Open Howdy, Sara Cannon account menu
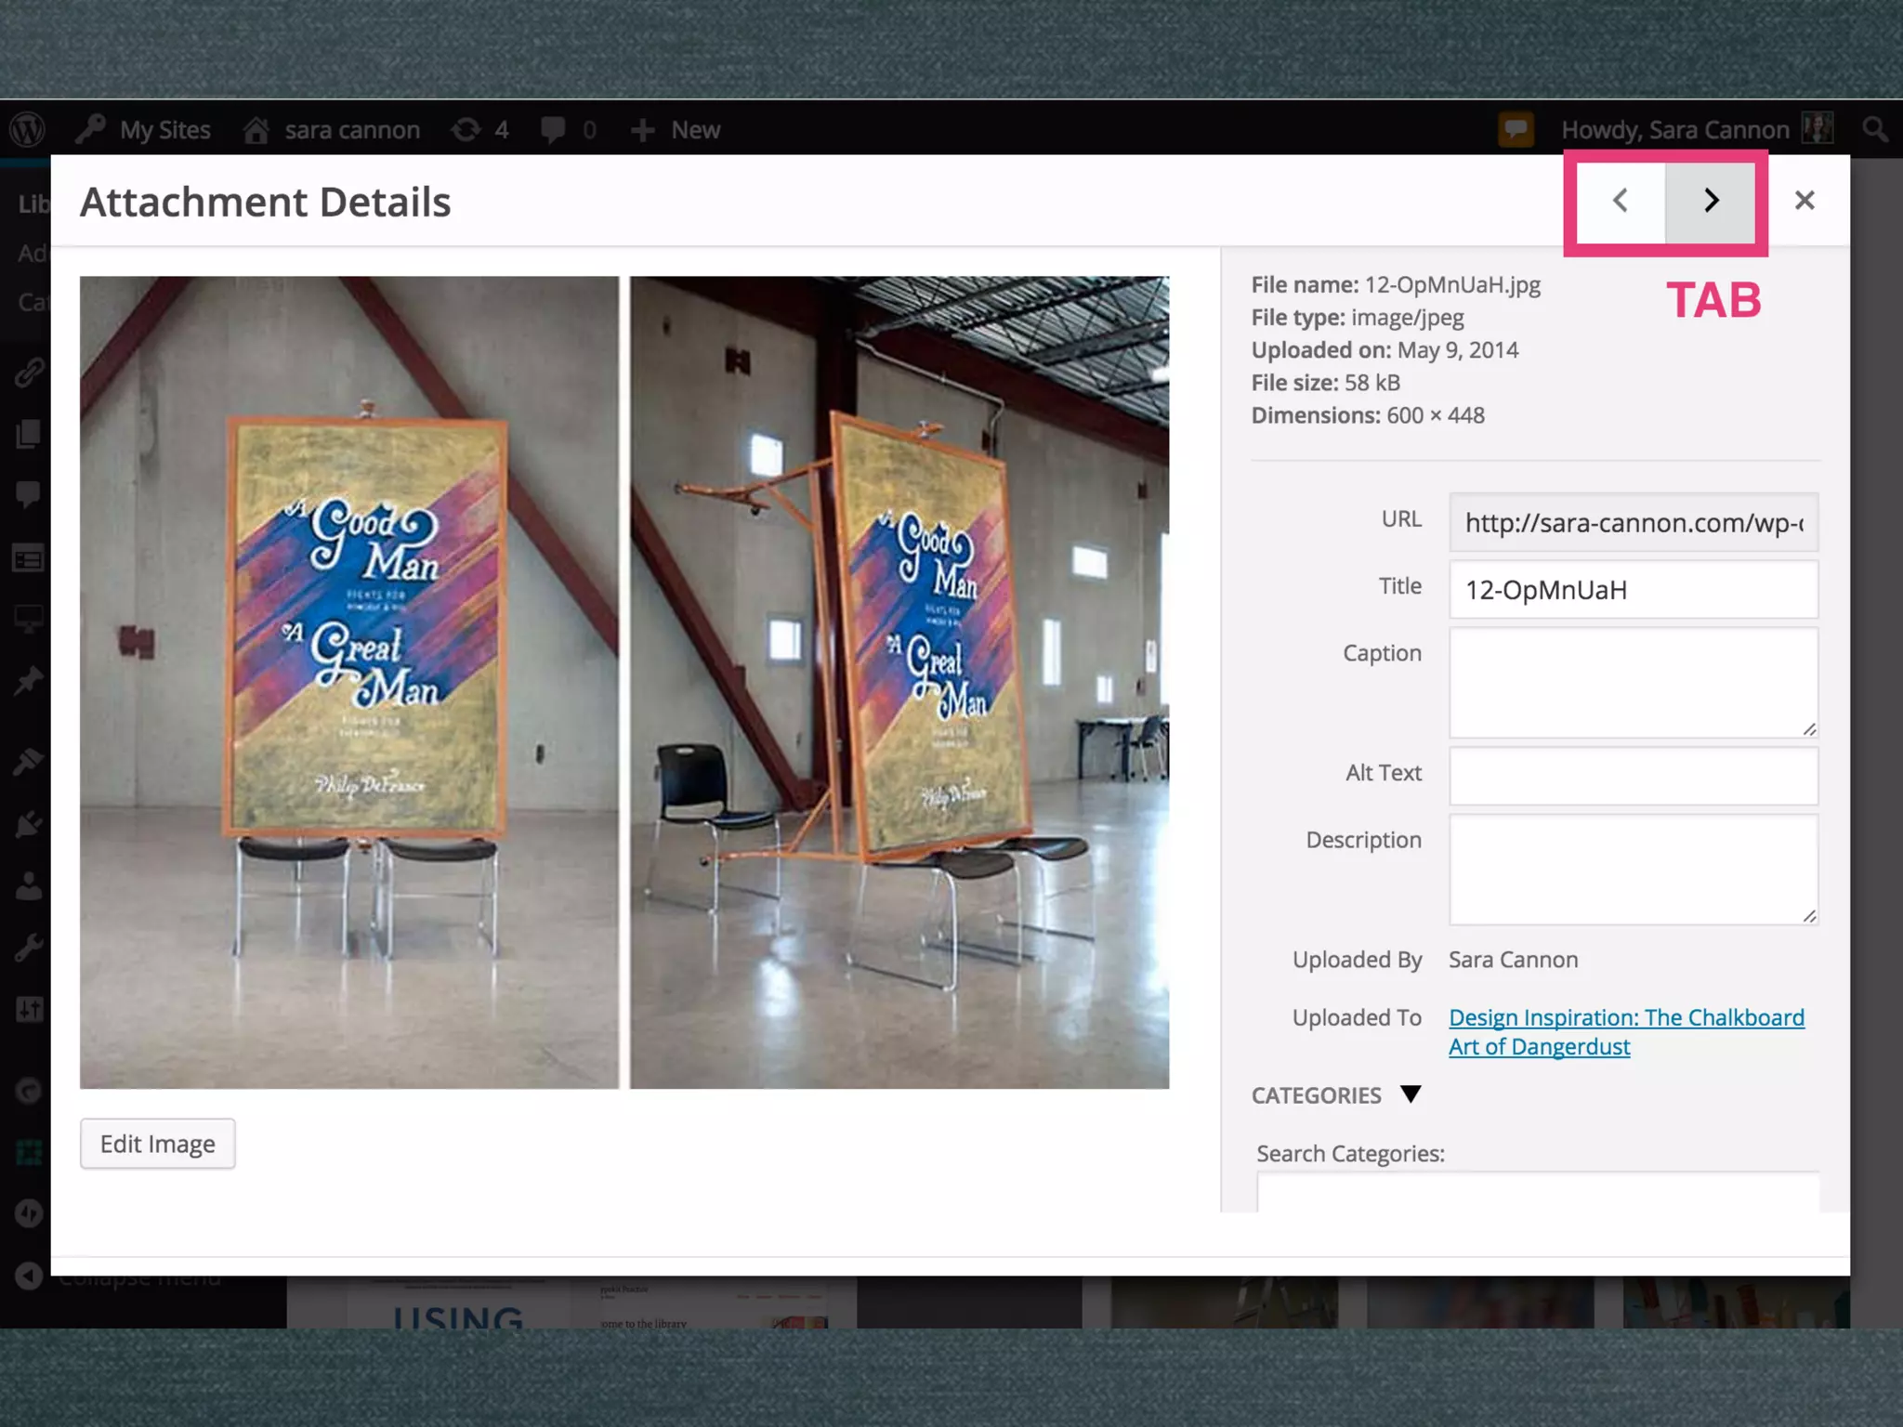 tap(1674, 130)
